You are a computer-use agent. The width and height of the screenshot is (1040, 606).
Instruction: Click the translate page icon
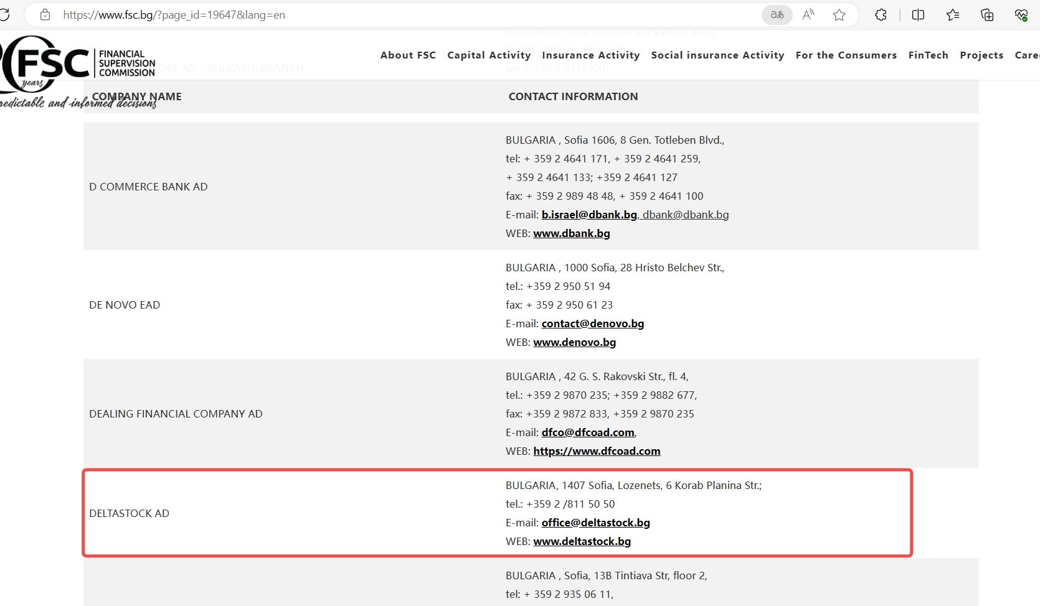coord(777,15)
